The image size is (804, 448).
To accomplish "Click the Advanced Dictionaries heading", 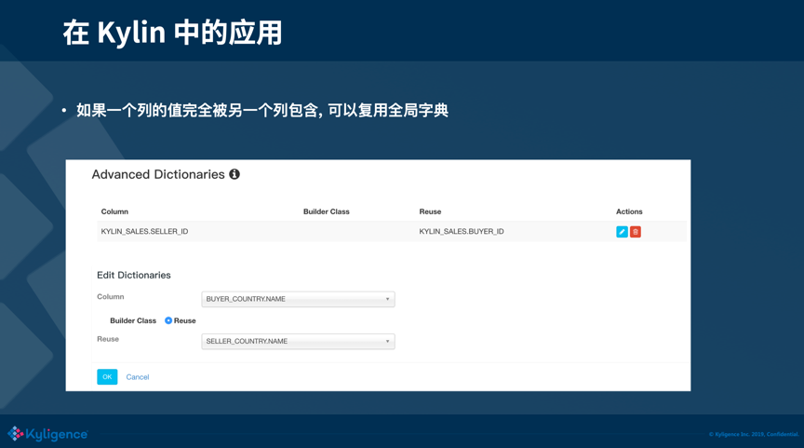I will click(x=158, y=174).
